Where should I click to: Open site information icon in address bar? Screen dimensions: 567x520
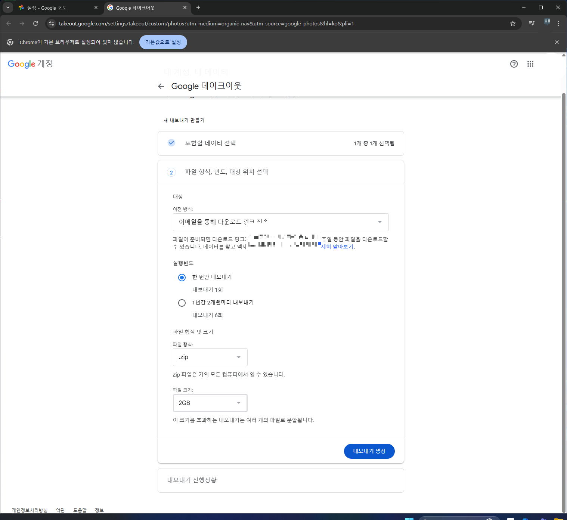click(x=52, y=24)
